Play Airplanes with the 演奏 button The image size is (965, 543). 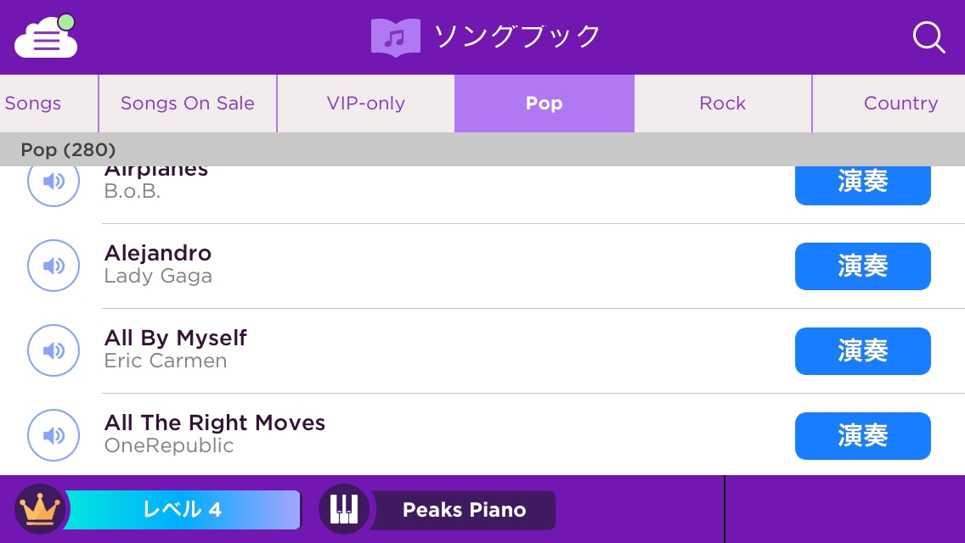(x=862, y=184)
